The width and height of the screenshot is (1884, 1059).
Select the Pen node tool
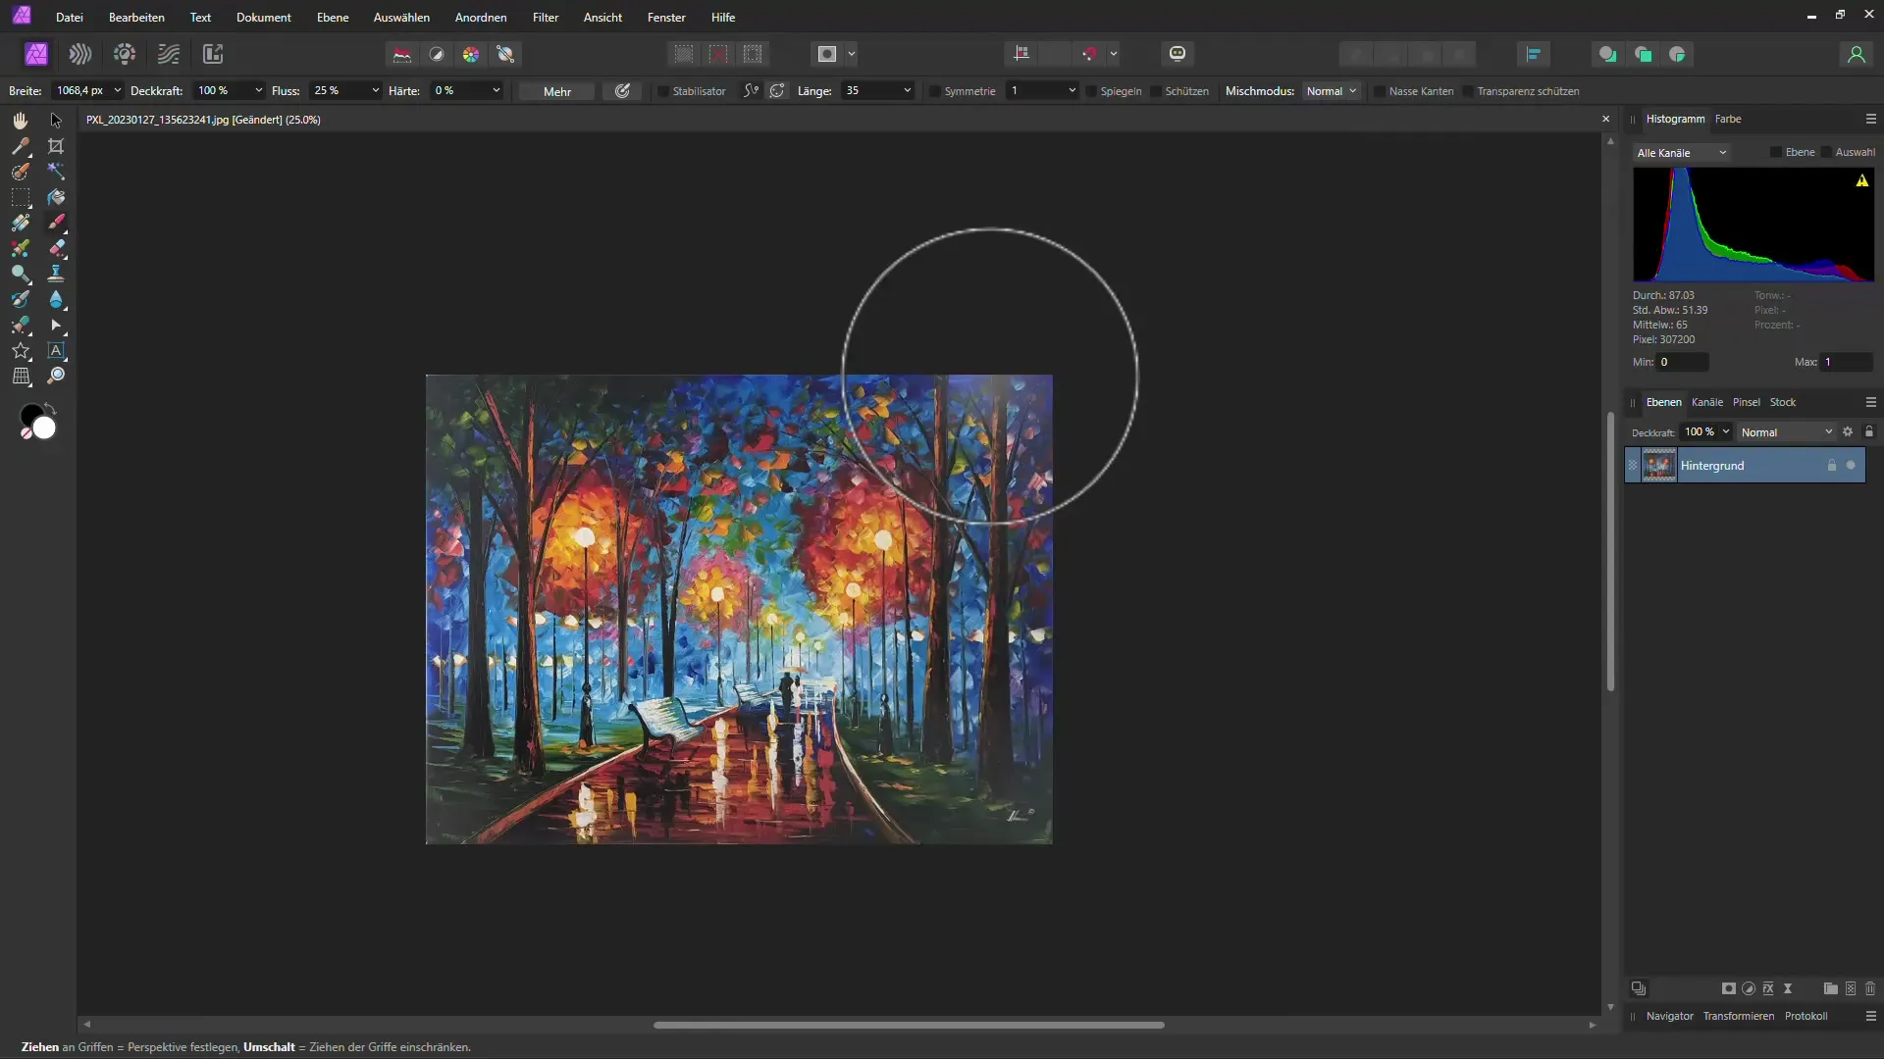(x=56, y=325)
